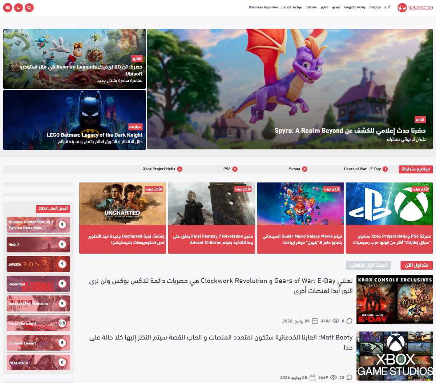The height and width of the screenshot is (383, 436).
Task: Click الأكثر قراءة tag on Mario card
Action: [331, 189]
